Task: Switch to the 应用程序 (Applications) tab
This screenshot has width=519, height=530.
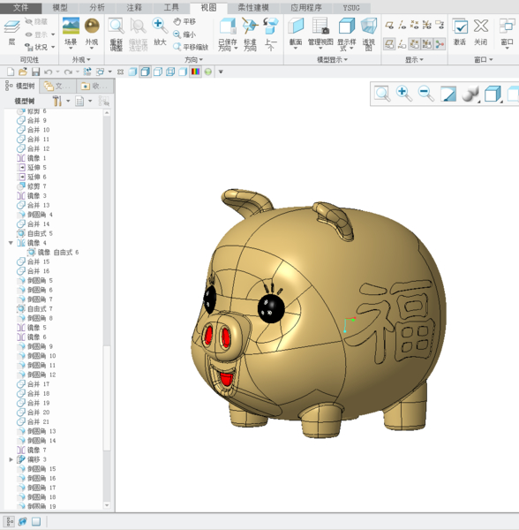Action: pyautogui.click(x=306, y=8)
